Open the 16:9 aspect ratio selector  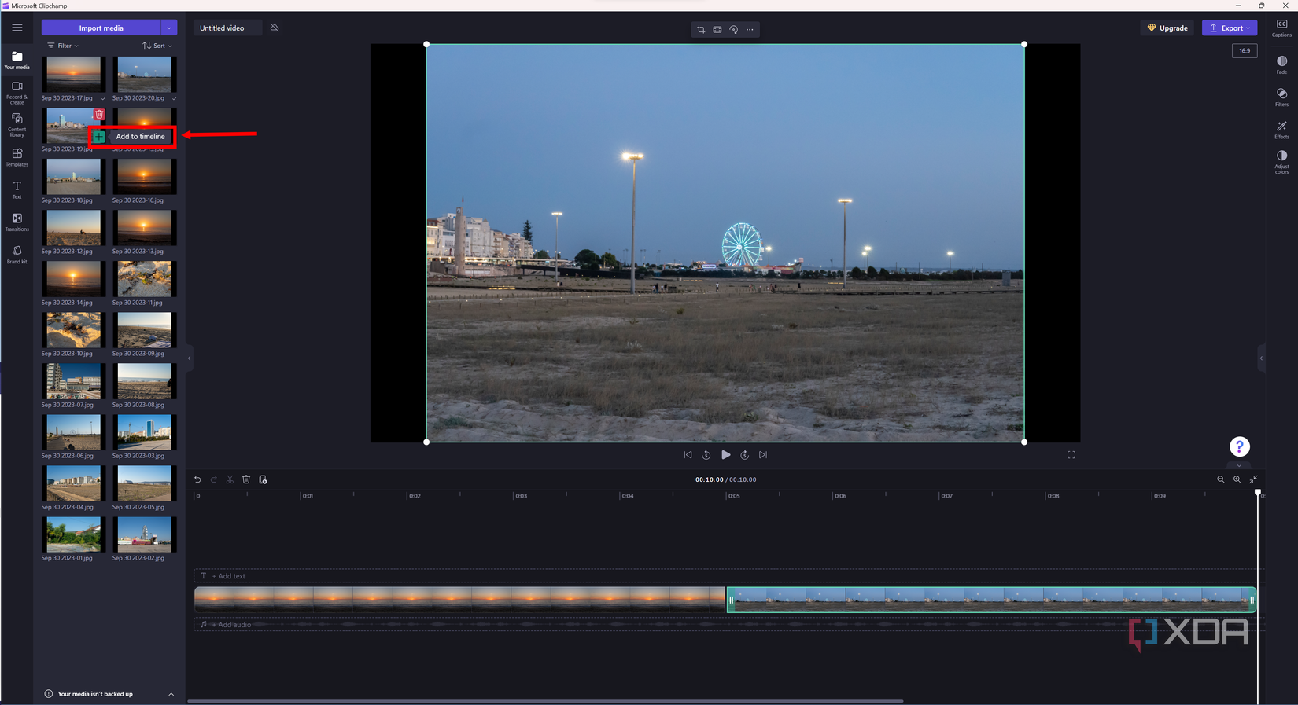point(1245,50)
